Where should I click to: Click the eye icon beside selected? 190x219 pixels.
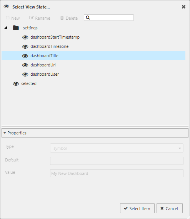point(16,84)
